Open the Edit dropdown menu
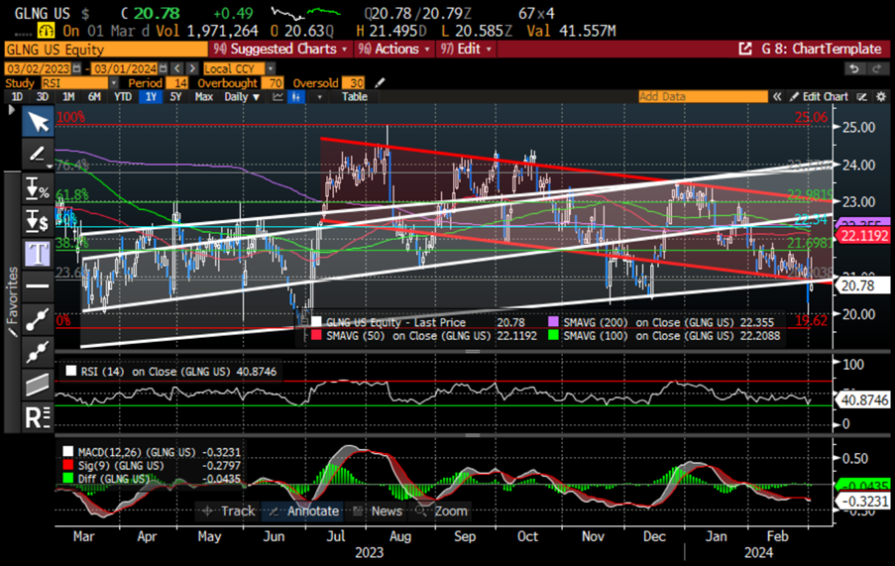 [465, 50]
